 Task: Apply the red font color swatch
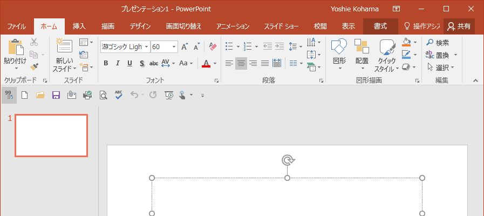pos(206,64)
